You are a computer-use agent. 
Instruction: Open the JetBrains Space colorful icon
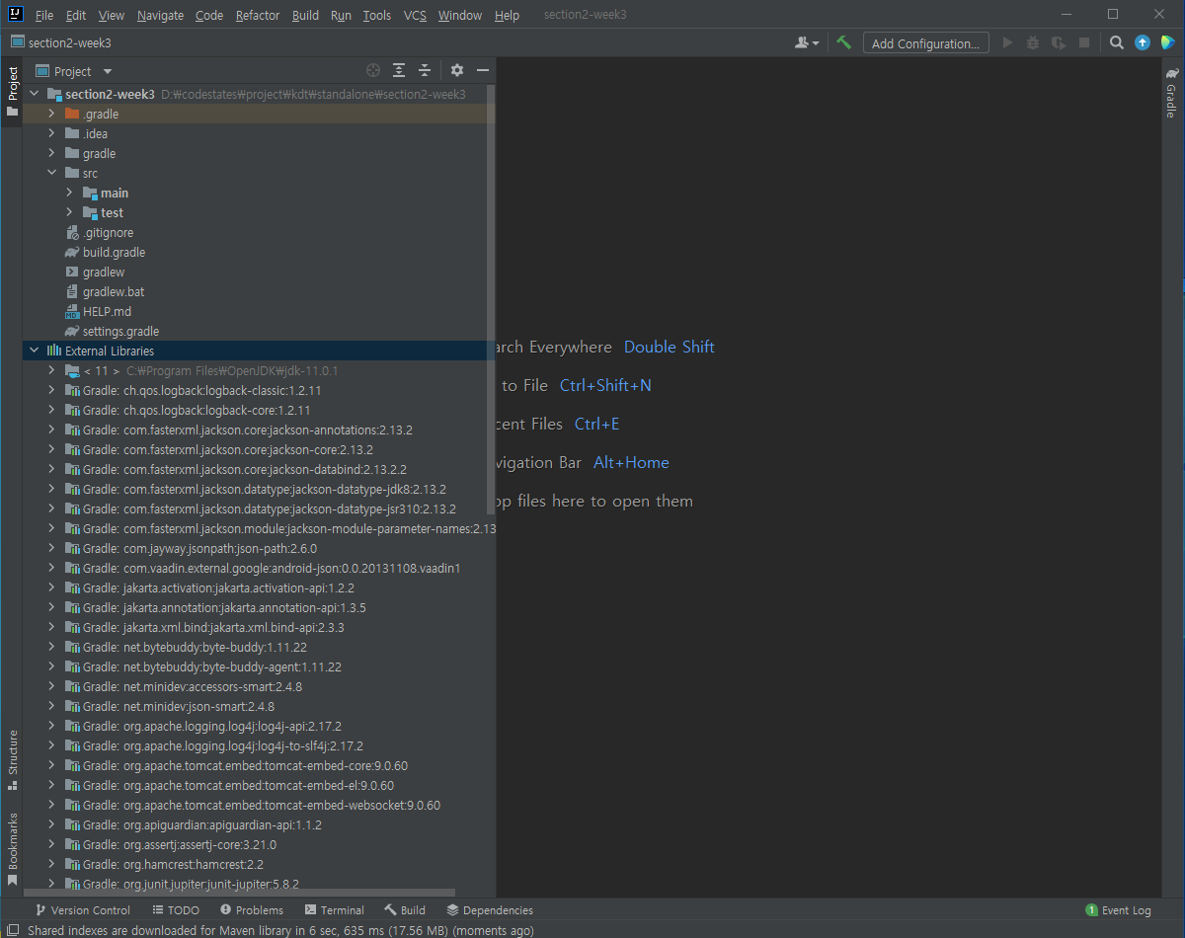tap(1167, 42)
